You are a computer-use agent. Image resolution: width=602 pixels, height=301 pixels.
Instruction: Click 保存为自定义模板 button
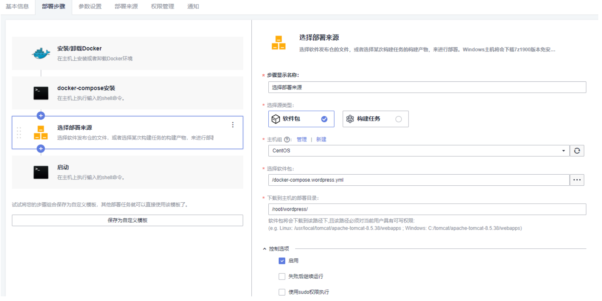(127, 220)
